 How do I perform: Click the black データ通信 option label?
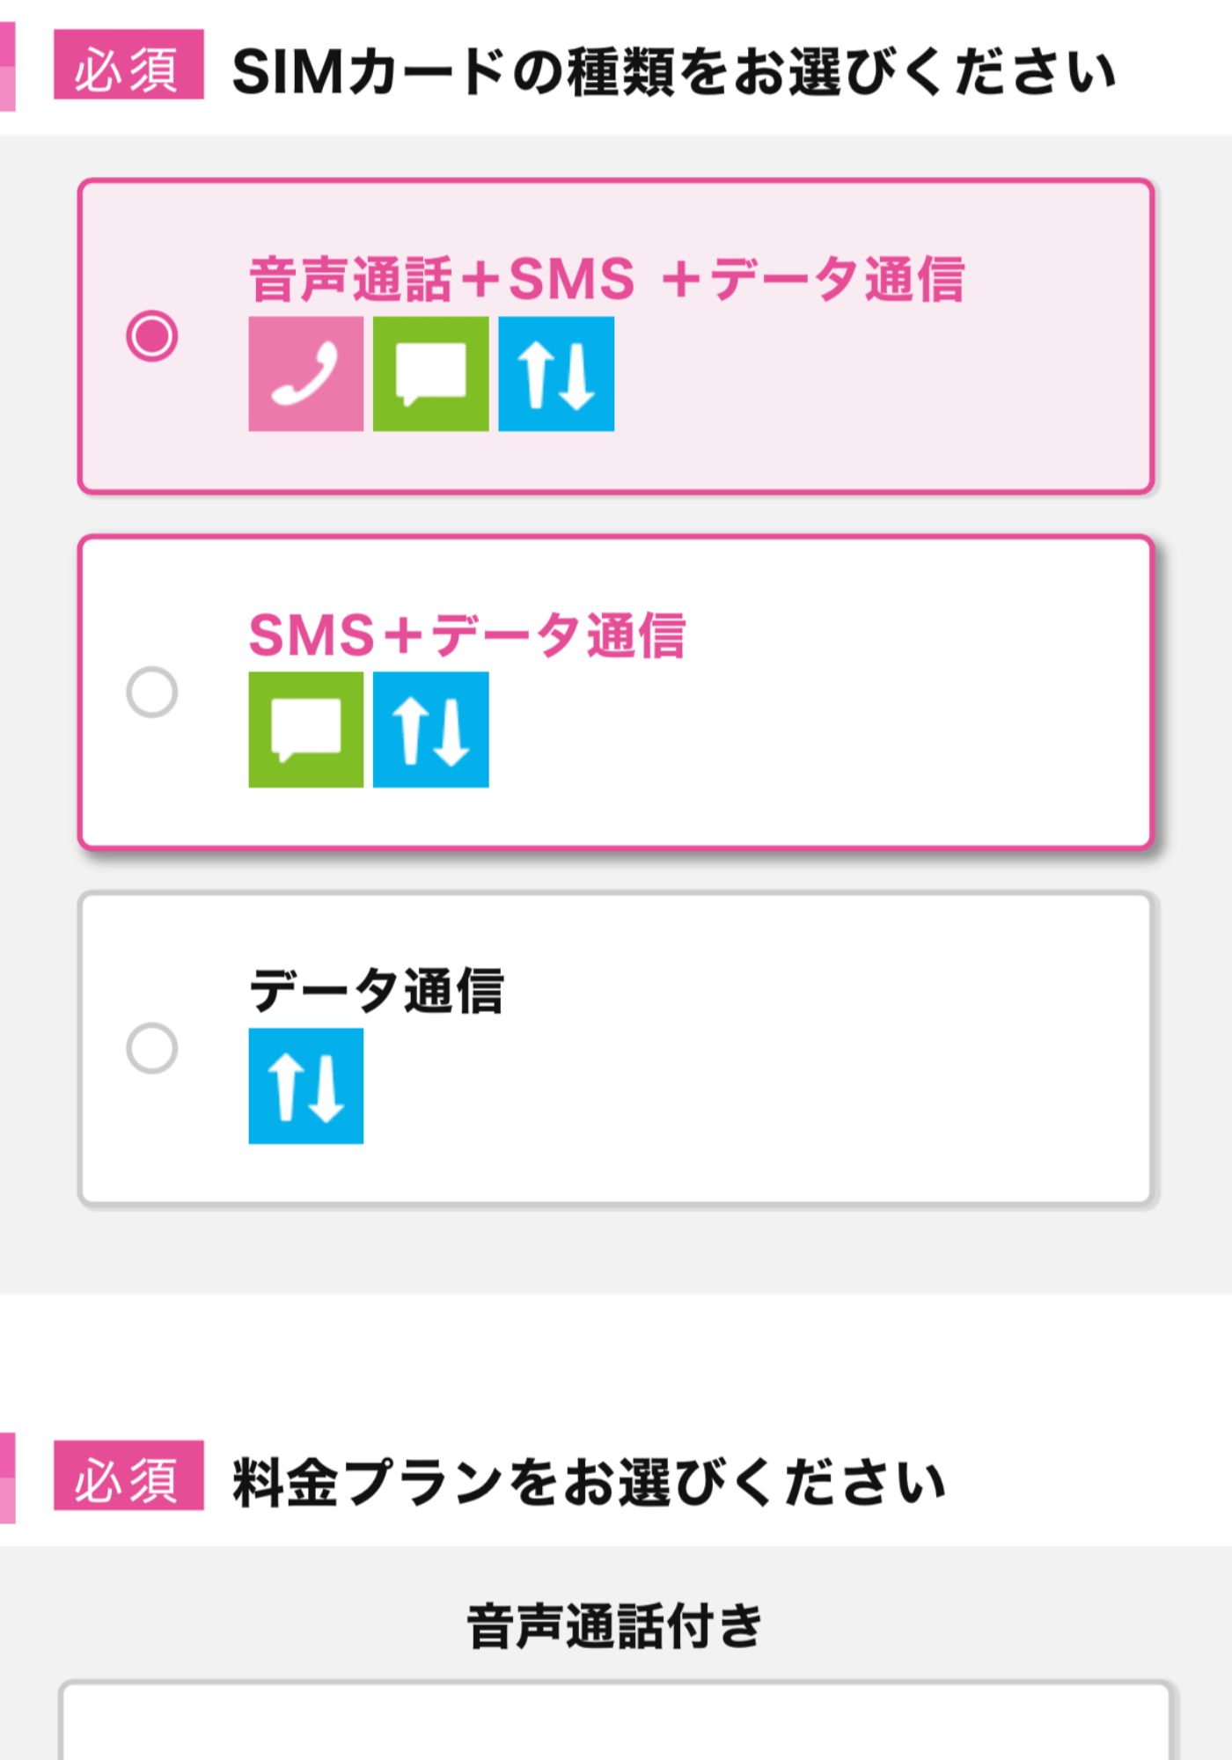coord(377,991)
